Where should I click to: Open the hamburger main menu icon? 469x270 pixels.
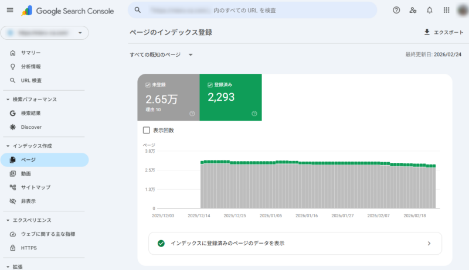click(9, 10)
